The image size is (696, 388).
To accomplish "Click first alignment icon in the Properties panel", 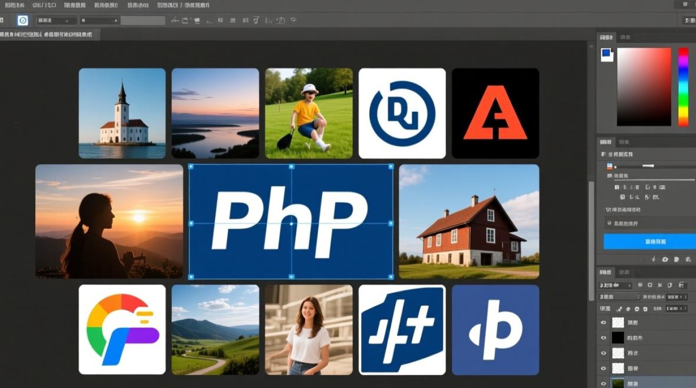I will click(617, 187).
